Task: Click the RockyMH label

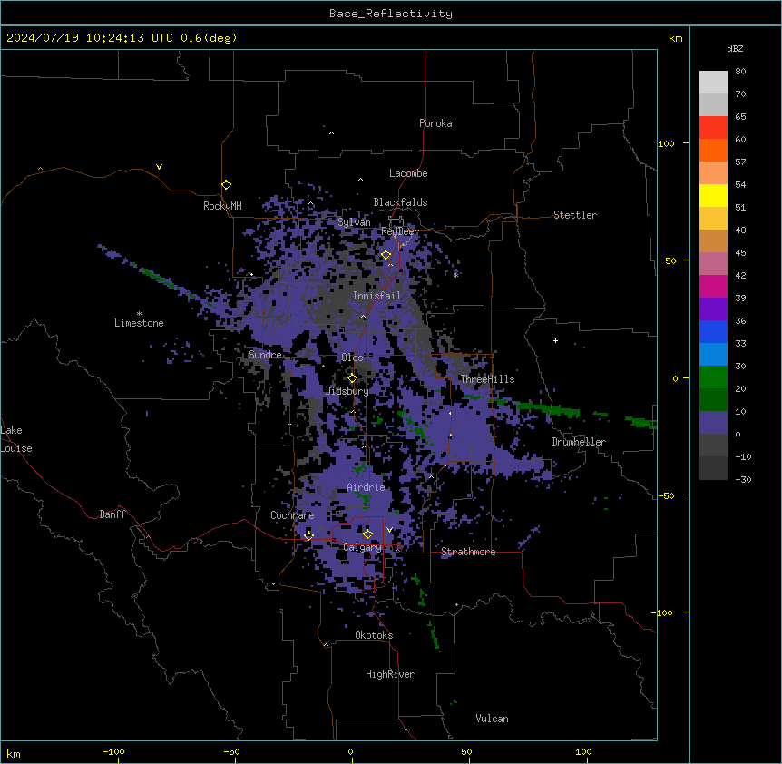Action: coord(222,206)
